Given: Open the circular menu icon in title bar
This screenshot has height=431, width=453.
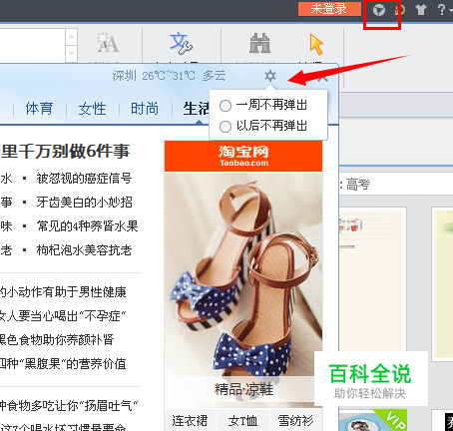Looking at the screenshot, I should pos(379,10).
